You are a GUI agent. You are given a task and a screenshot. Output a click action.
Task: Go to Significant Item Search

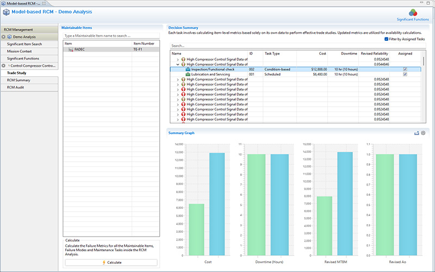[x=29, y=44]
